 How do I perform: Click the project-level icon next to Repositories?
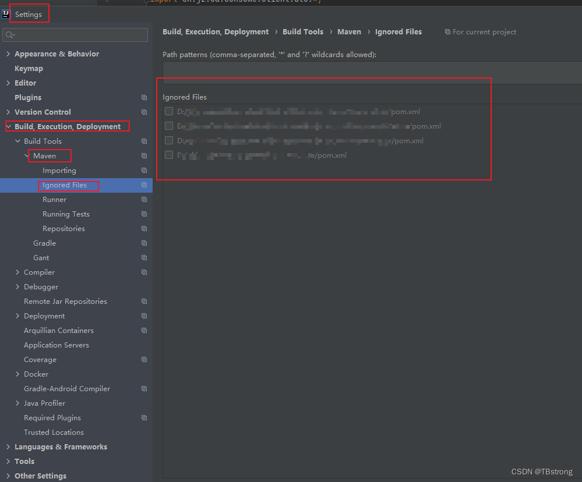point(144,228)
